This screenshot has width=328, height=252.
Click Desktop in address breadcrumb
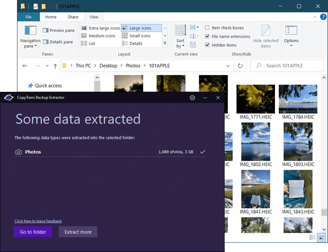click(x=108, y=66)
